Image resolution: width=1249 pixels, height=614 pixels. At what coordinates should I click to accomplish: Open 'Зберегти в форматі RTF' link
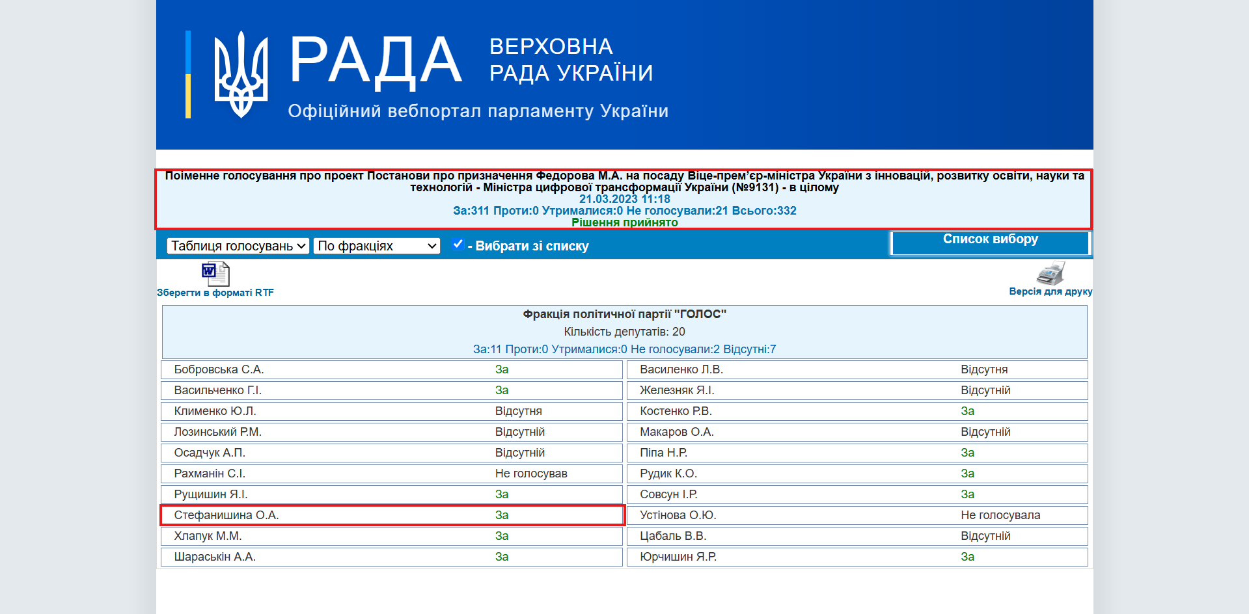(x=215, y=293)
